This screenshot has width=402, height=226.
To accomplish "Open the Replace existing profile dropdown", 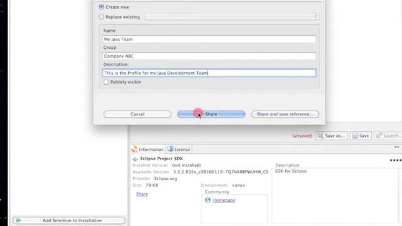I will [232, 17].
